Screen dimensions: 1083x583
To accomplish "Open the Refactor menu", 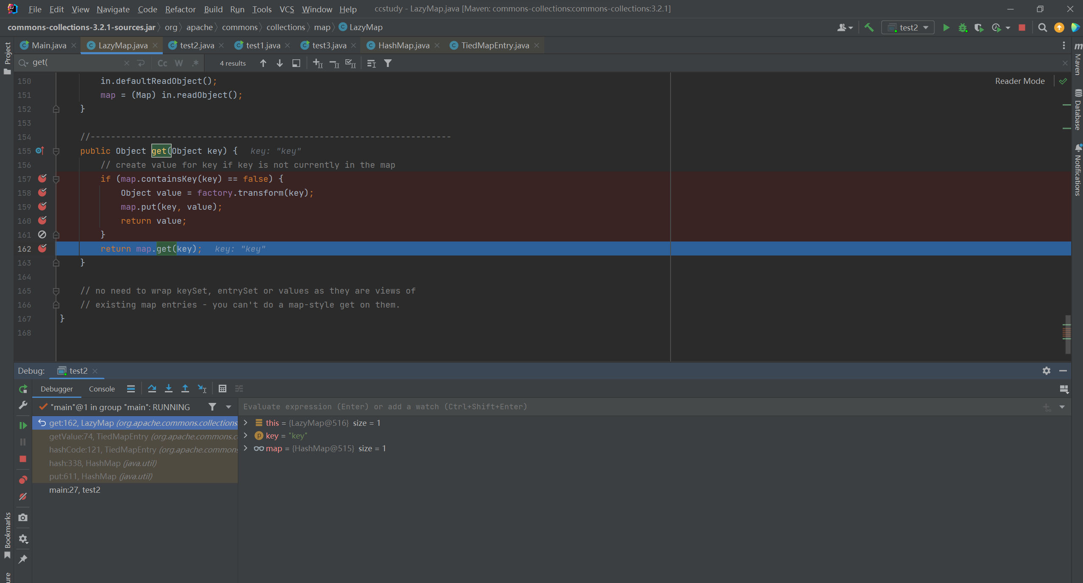I will (x=180, y=9).
